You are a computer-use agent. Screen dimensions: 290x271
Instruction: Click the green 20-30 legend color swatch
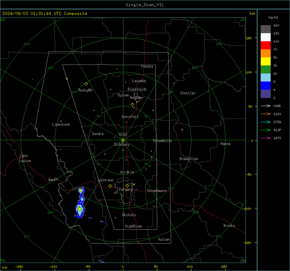(266, 70)
